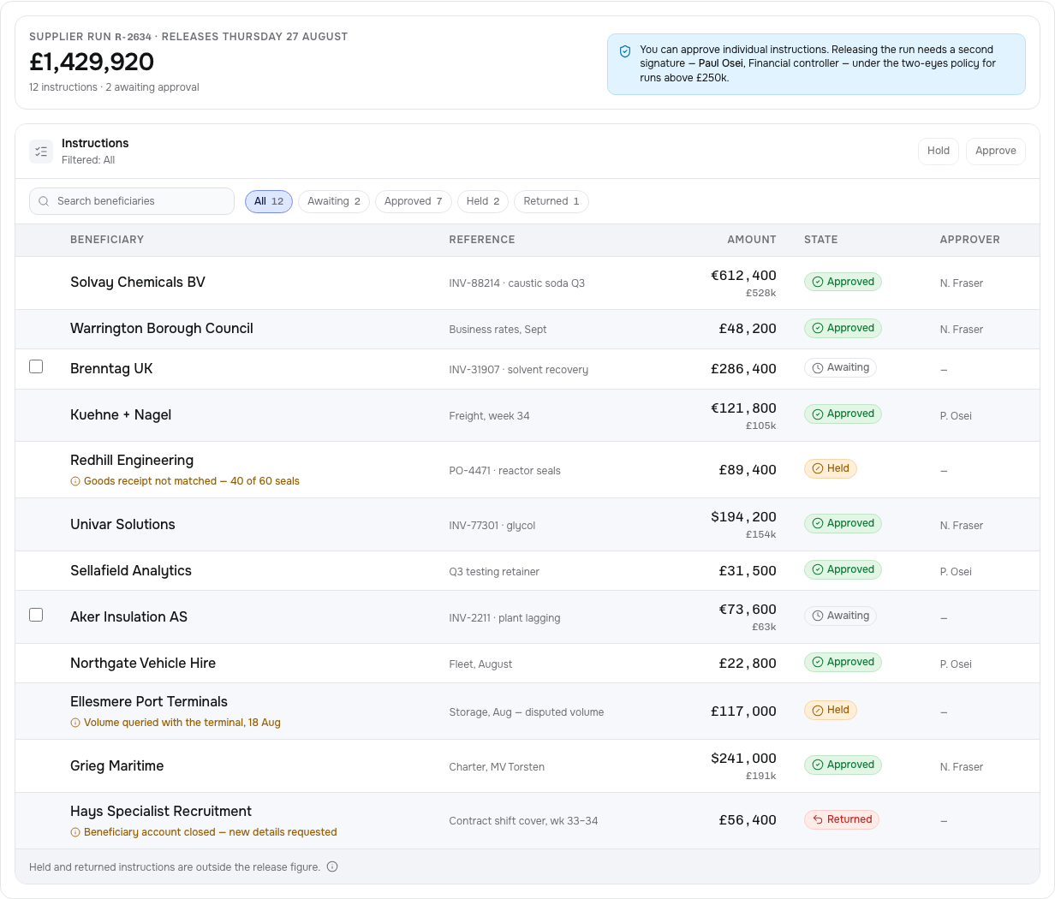Click the shield icon in policy notice
This screenshot has width=1055, height=899.
point(625,51)
